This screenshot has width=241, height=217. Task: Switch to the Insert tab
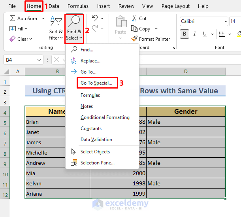click(103, 6)
